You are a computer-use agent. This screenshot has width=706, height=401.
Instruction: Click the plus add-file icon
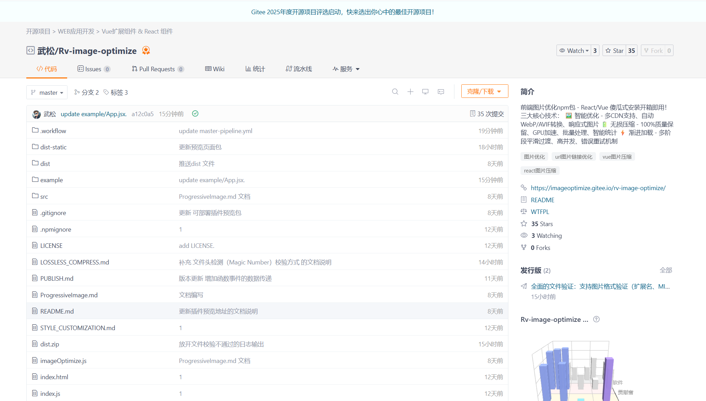click(x=410, y=92)
